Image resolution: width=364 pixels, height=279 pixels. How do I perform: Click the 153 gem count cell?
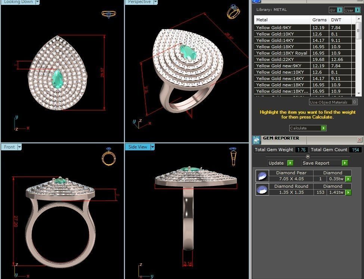[320, 192]
